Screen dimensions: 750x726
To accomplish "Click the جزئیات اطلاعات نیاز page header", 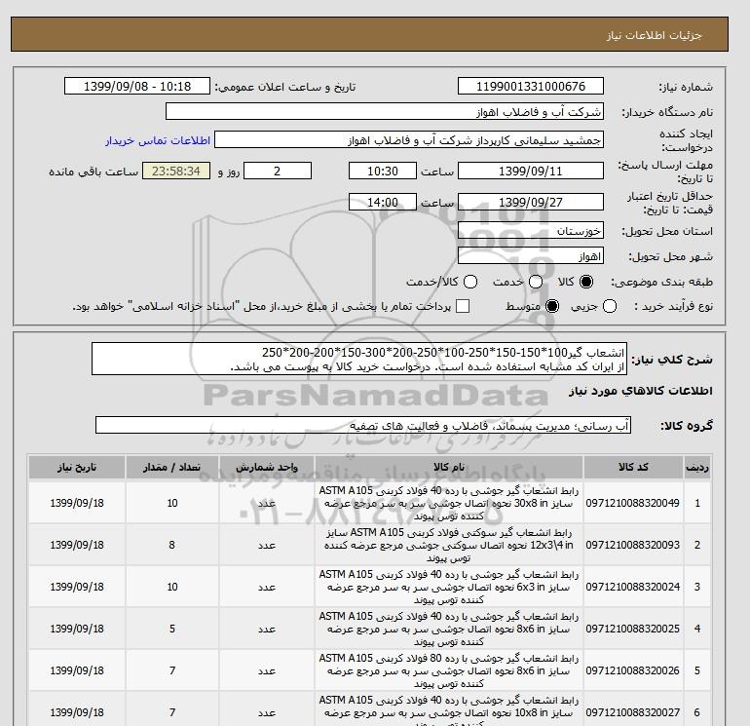I will coord(654,35).
